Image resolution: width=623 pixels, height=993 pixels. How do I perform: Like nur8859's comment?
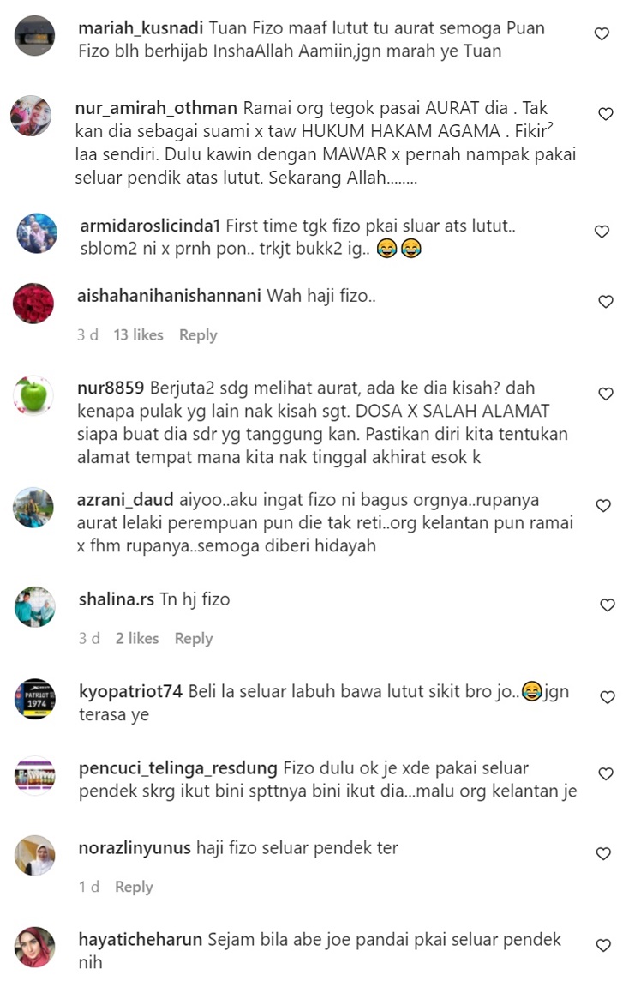pos(606,394)
